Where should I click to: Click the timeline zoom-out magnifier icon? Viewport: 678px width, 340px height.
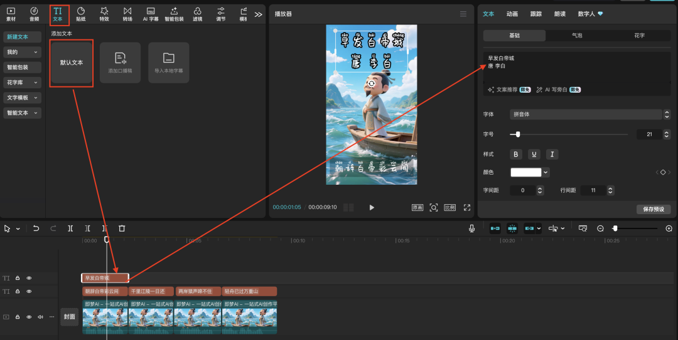(600, 229)
